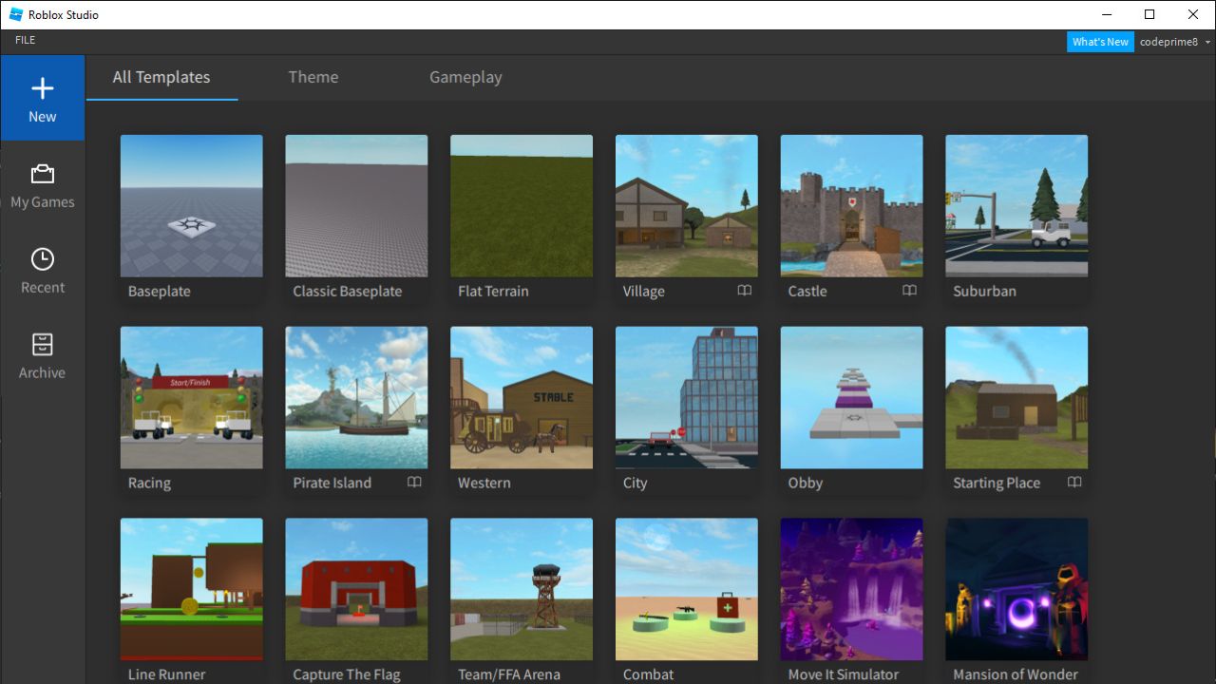The image size is (1216, 684).
Task: Open My Games briefcase icon
Action: point(42,174)
